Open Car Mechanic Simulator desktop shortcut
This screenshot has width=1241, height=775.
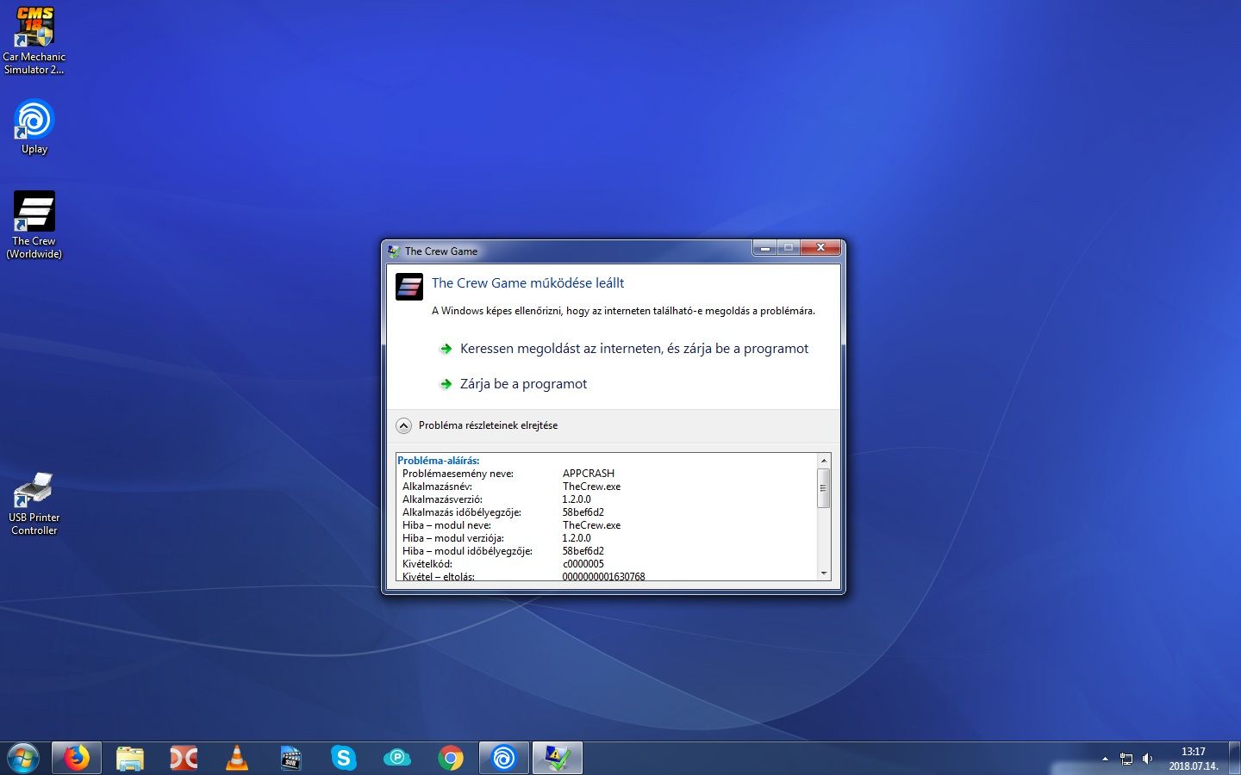[34, 40]
